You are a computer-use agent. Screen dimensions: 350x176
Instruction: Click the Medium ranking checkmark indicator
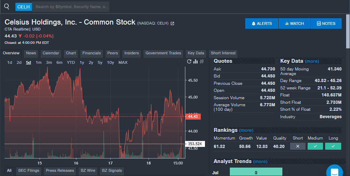point(315,146)
